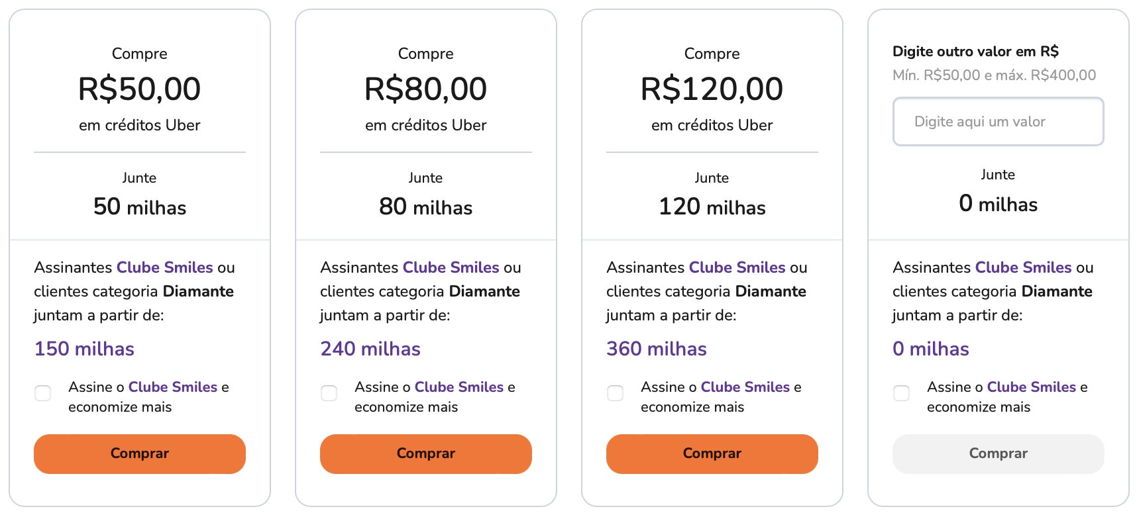Tick the Clube Smiles checkbox in R$50,00 card
This screenshot has height=515, width=1137.
click(43, 393)
